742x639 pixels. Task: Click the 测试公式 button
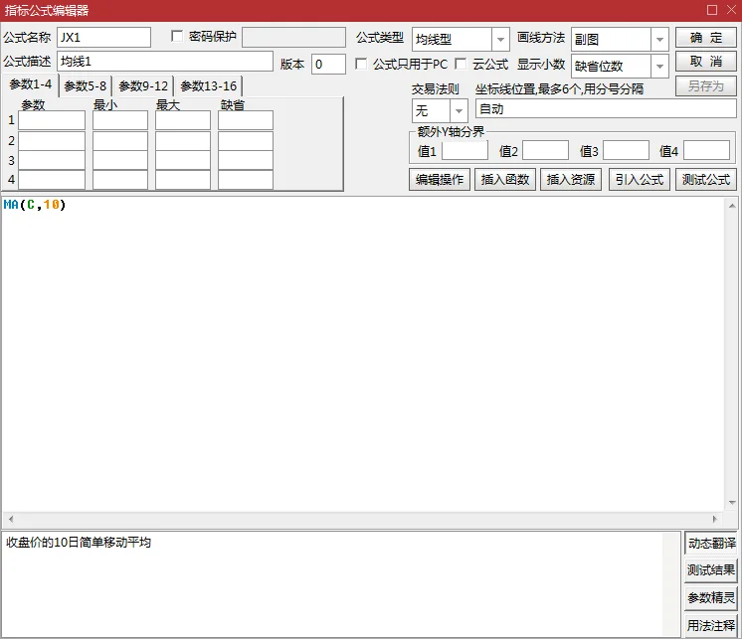(x=705, y=180)
